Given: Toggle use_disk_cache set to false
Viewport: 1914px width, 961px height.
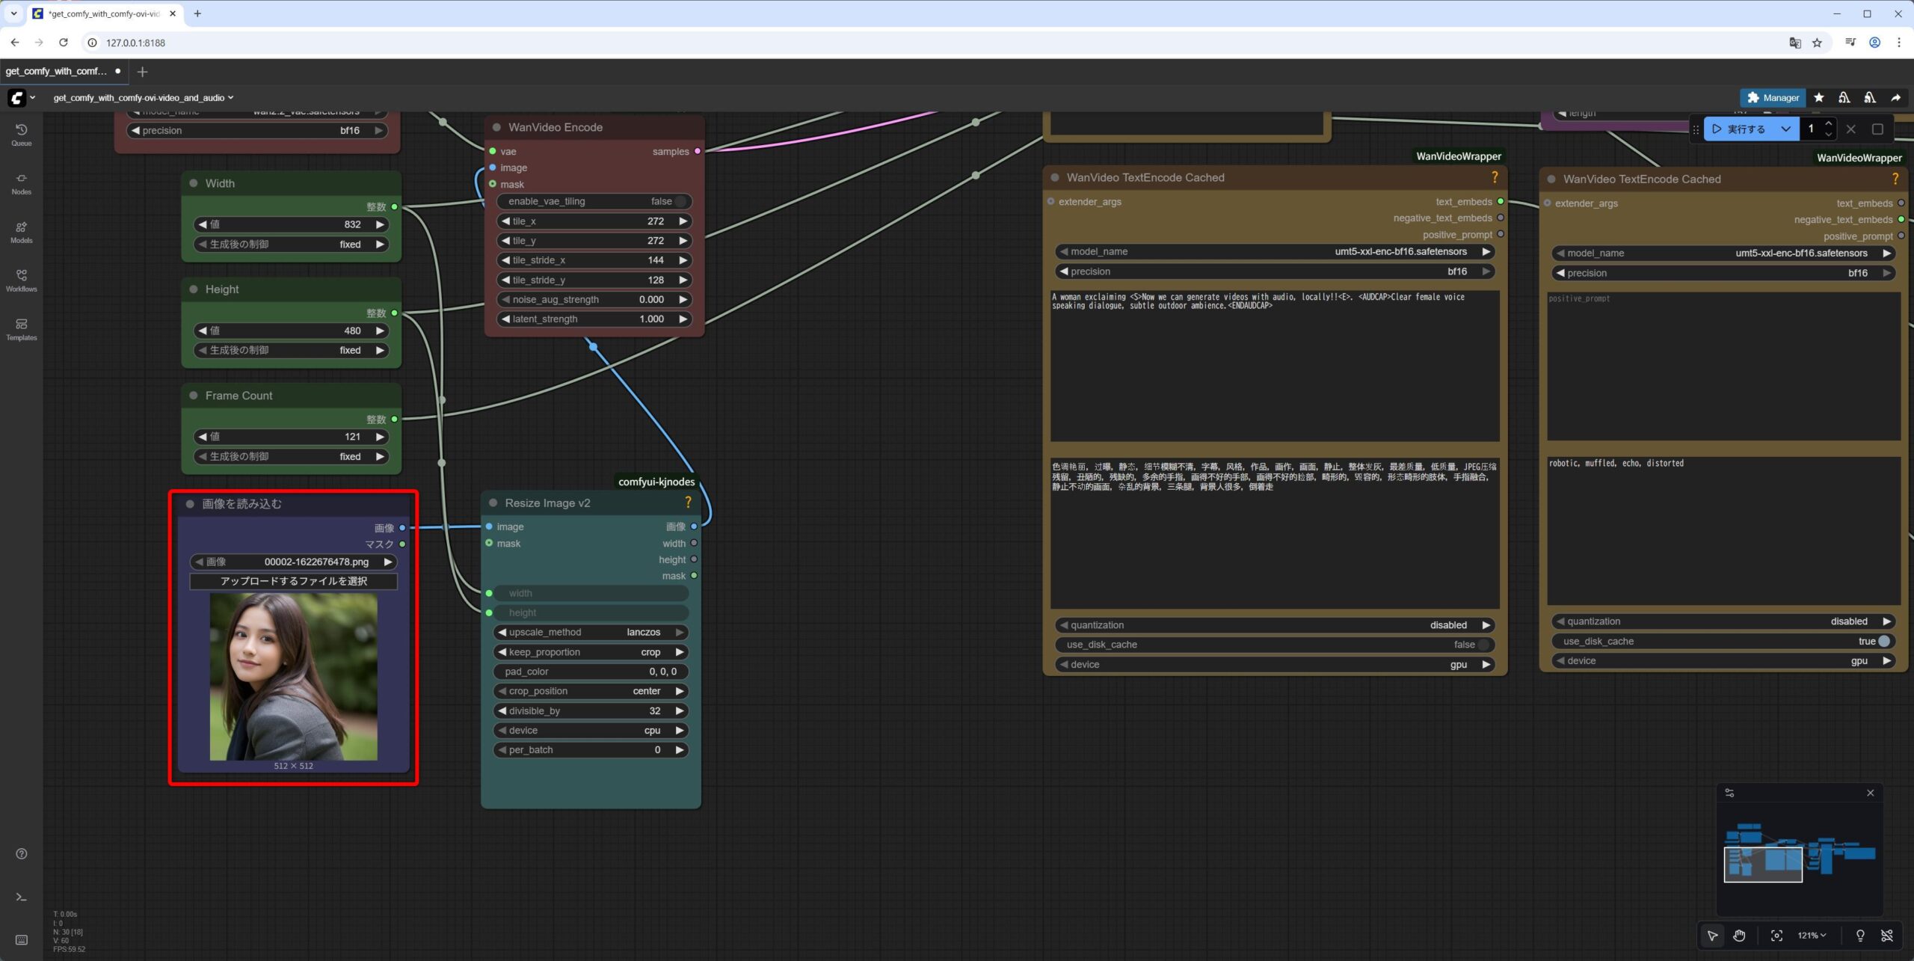Looking at the screenshot, I should [x=1482, y=645].
